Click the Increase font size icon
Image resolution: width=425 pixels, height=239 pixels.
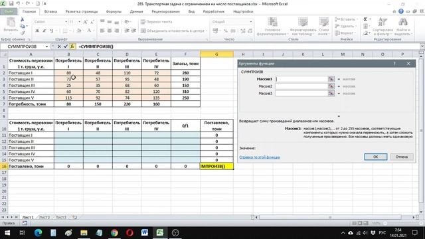[x=86, y=22]
